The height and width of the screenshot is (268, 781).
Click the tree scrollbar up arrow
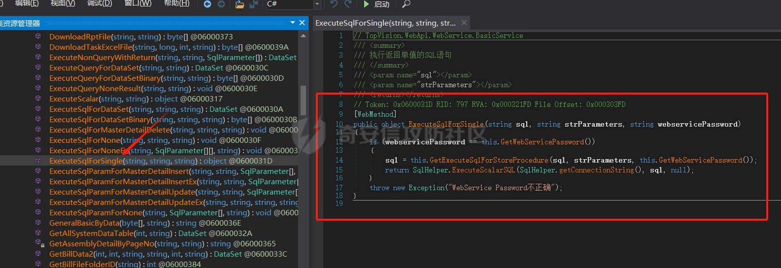pyautogui.click(x=304, y=36)
